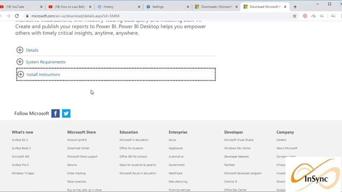Open the TechNet link
This screenshot has height=192, width=342.
point(229,165)
